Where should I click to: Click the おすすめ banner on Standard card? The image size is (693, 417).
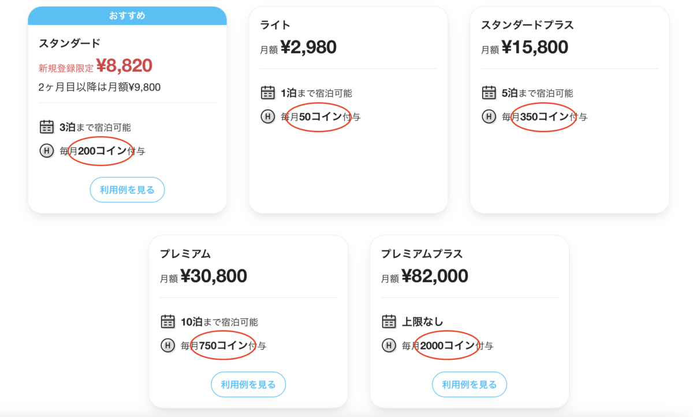[x=127, y=16]
